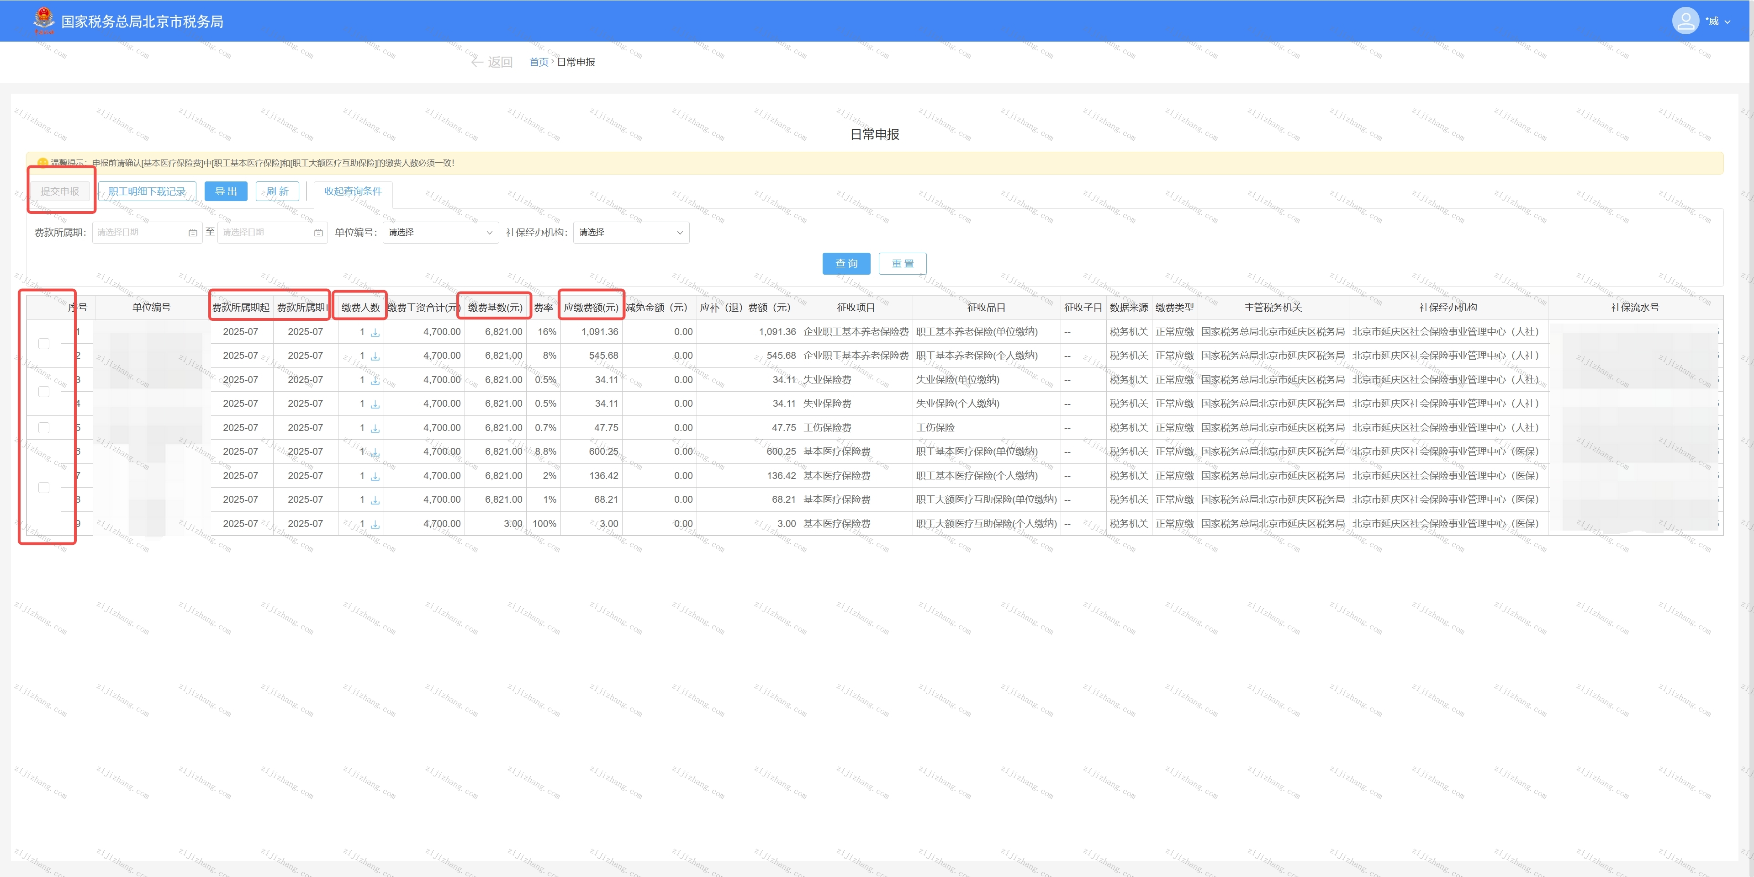Collapse query conditions via 收起查询条件 tab

point(353,191)
